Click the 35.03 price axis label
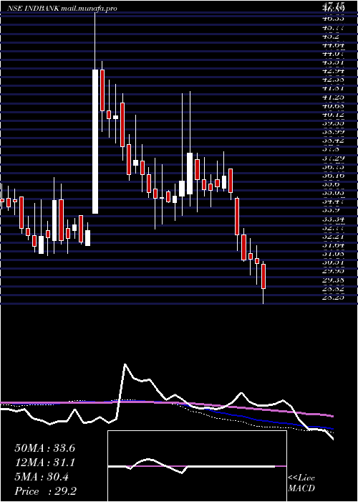Image resolution: width=358 pixels, height=502 pixels. pyautogui.click(x=334, y=193)
